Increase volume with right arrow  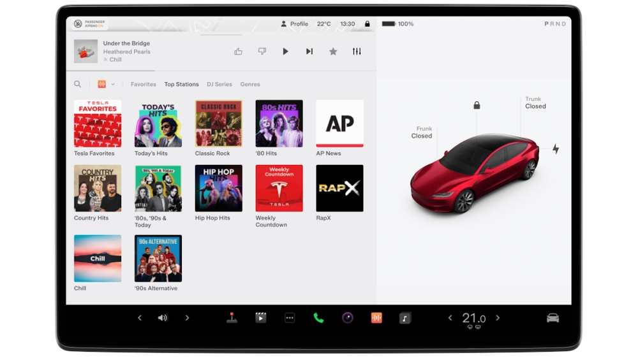tap(187, 318)
